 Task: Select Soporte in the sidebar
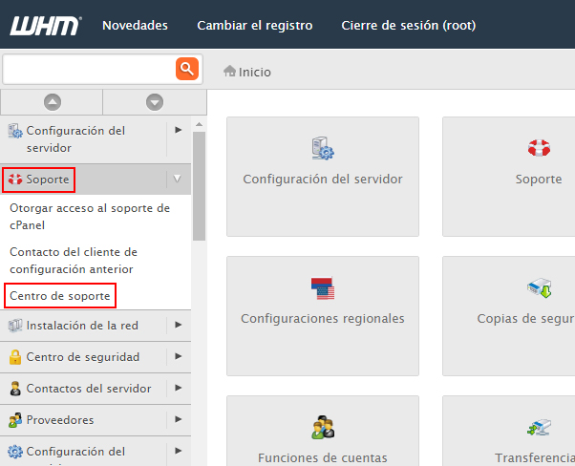click(48, 180)
